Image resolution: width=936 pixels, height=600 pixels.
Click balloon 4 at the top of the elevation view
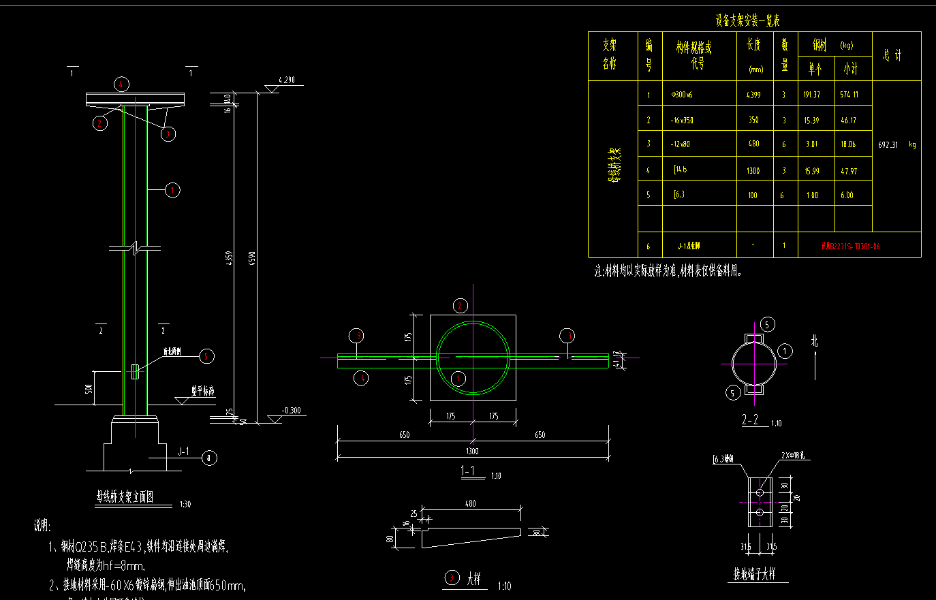[121, 84]
